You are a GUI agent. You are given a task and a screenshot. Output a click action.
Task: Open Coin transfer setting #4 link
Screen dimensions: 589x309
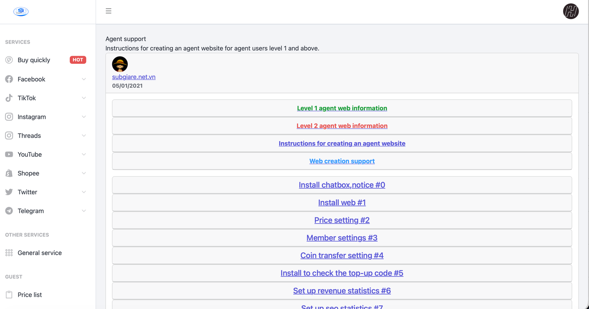coord(342,256)
